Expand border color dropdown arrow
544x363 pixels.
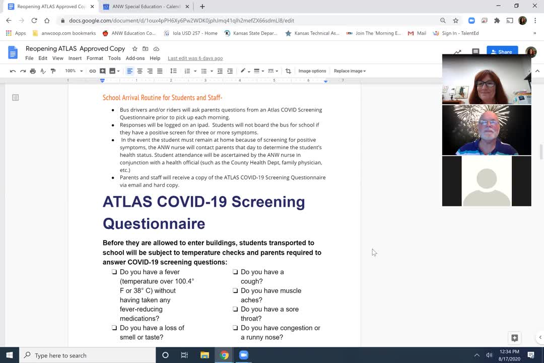pyautogui.click(x=249, y=71)
